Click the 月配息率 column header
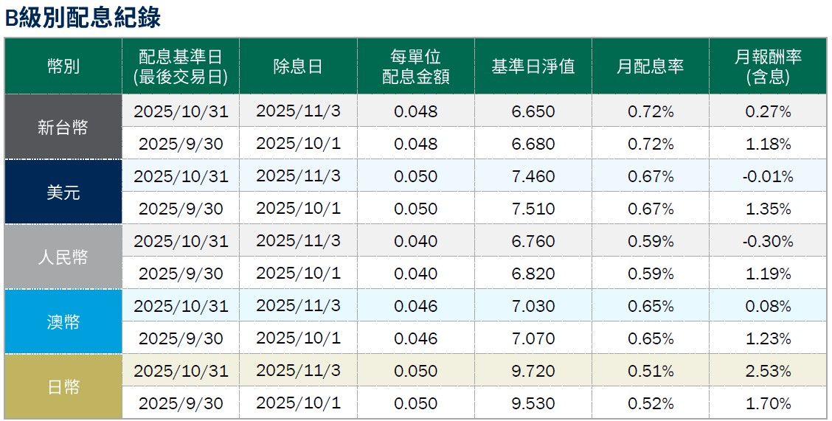Viewport: 832px width, 421px height. (x=650, y=66)
